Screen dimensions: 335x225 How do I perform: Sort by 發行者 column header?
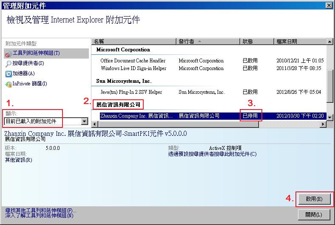click(208, 41)
